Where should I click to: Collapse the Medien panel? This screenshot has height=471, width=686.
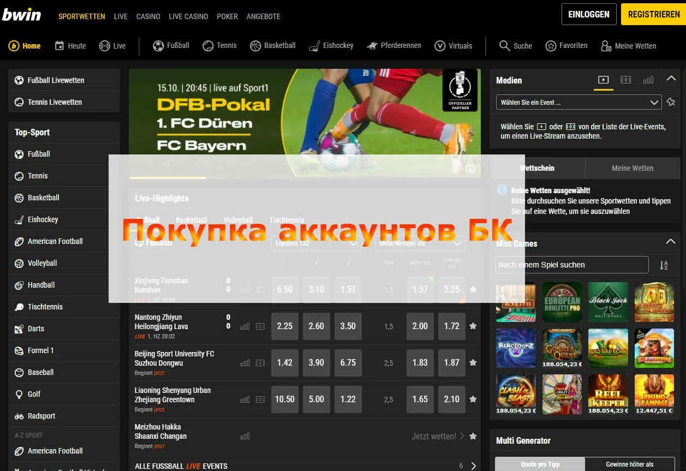[x=671, y=79]
